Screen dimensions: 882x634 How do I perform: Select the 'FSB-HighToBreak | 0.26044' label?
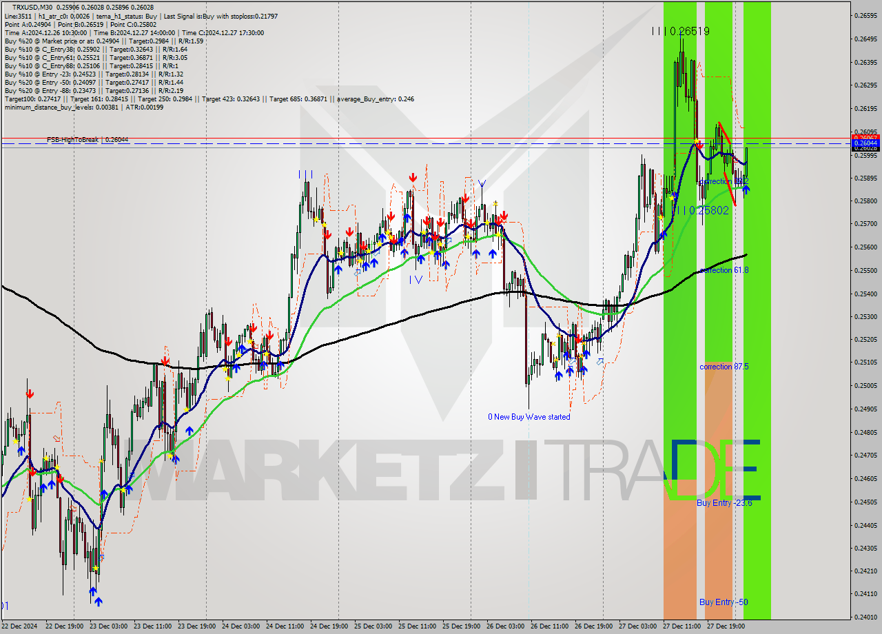click(88, 140)
